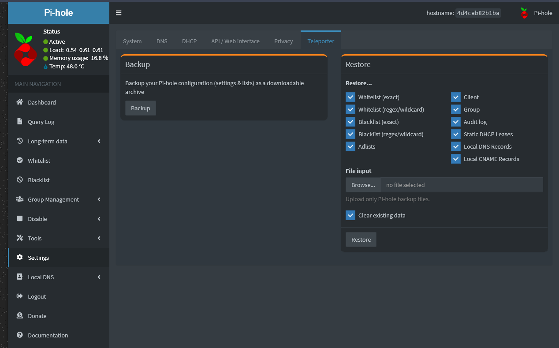Expand the Long-term data submenu chevron

(x=99, y=141)
